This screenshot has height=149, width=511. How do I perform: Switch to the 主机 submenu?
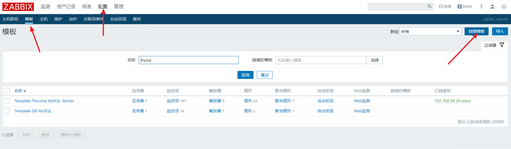point(44,19)
